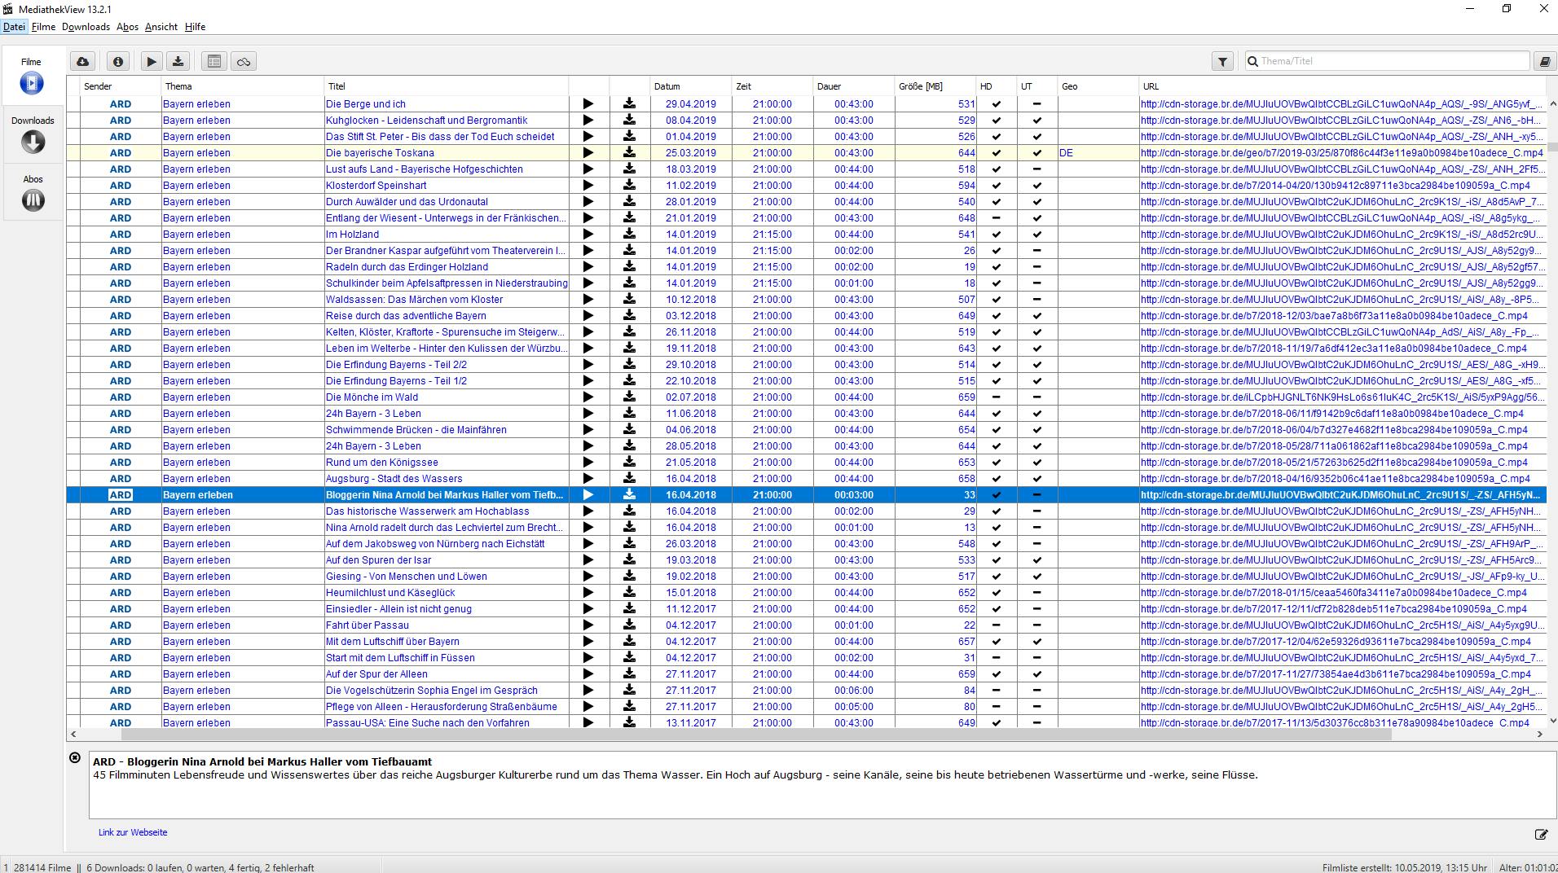Select title Schwimmende Brücken - die Mainfähren
This screenshot has width=1558, height=873.
416,430
